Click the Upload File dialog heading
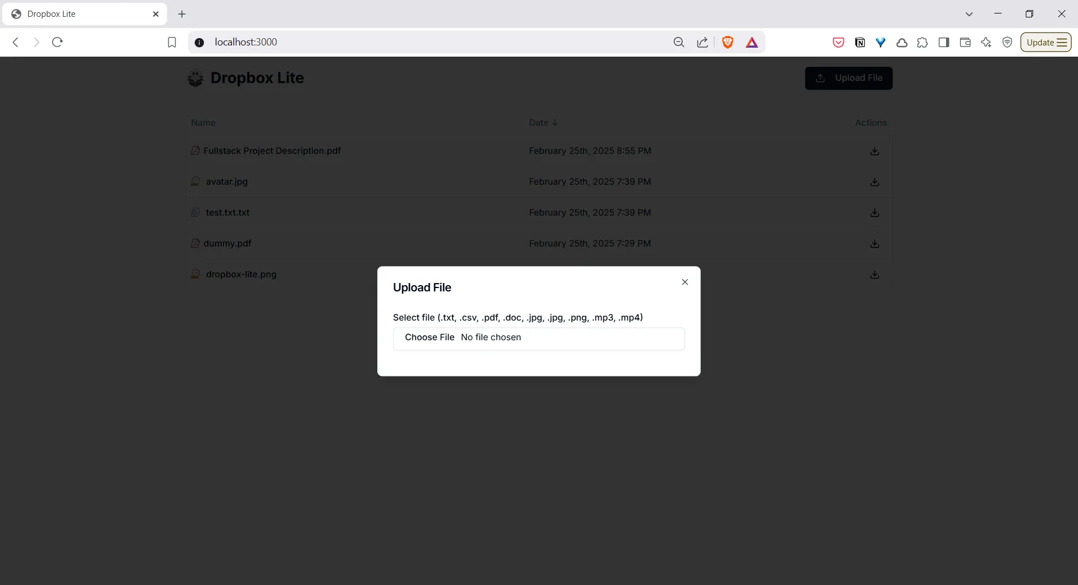 click(422, 287)
